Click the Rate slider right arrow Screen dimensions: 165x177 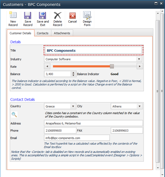click(x=140, y=66)
